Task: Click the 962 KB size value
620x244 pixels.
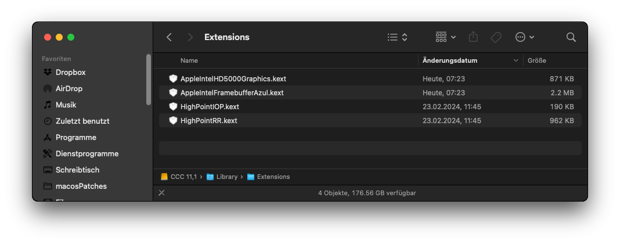Action: 561,120
